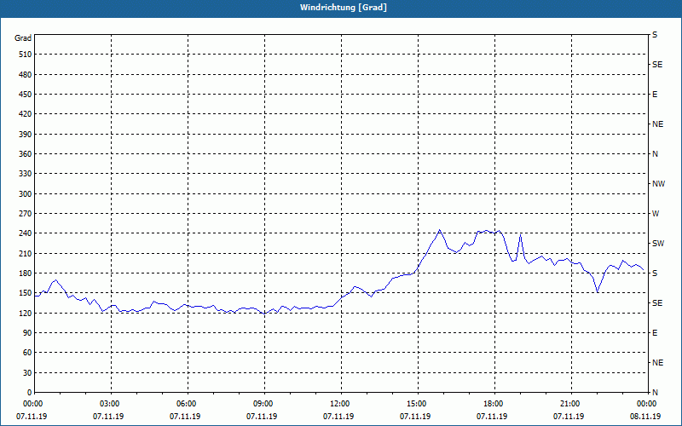
Task: Click the NW compass label
Action: coord(658,184)
